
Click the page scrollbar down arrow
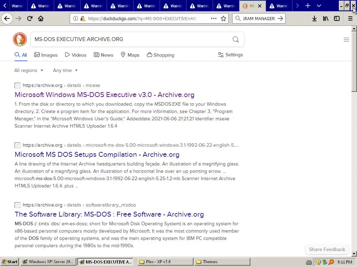[354, 254]
